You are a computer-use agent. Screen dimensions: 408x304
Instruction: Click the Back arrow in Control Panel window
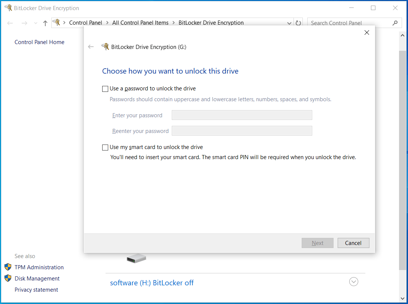point(10,23)
